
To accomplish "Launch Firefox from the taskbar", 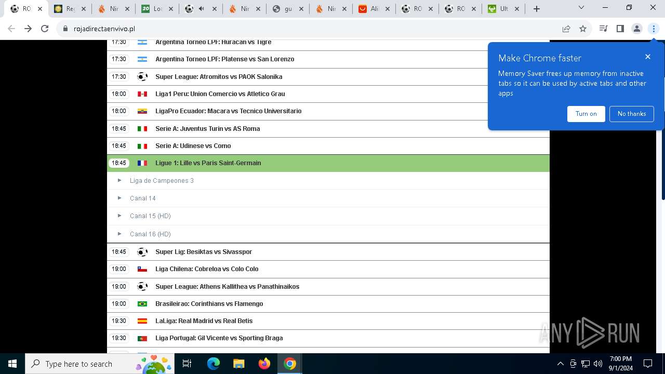I will pos(264,364).
